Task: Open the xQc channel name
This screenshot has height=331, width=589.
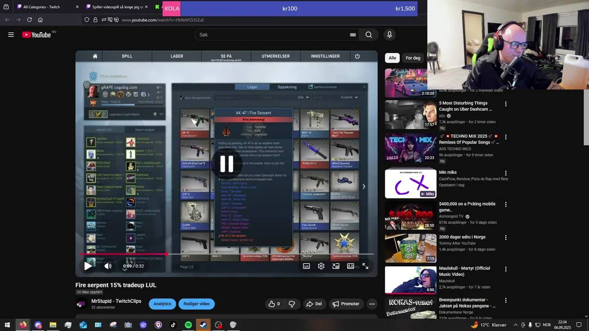Action: [442, 116]
